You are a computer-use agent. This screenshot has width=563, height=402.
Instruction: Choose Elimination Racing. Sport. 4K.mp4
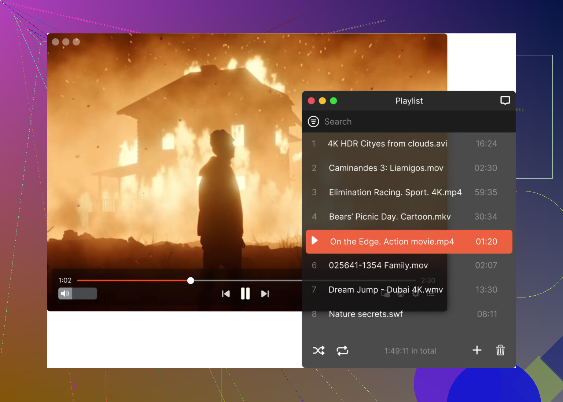tap(395, 193)
